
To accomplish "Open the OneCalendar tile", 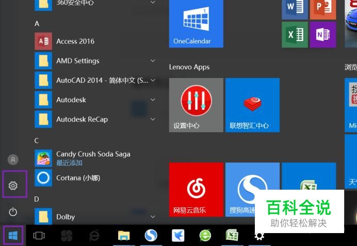I will (x=196, y=23).
